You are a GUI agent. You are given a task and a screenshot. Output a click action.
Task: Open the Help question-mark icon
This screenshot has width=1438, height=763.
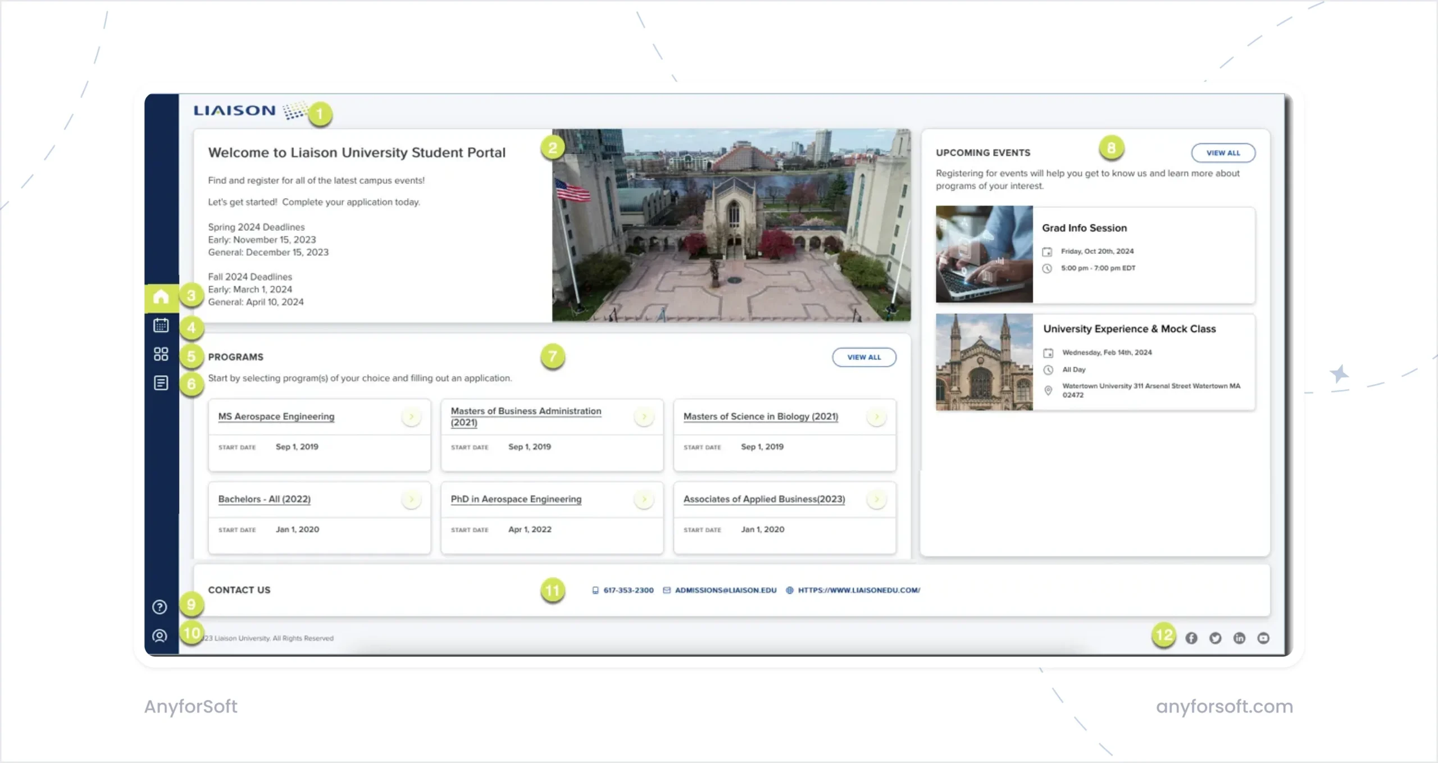(160, 606)
